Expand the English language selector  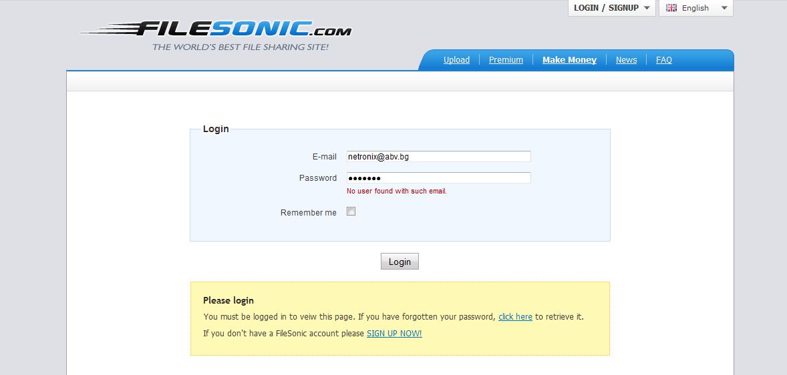click(695, 8)
